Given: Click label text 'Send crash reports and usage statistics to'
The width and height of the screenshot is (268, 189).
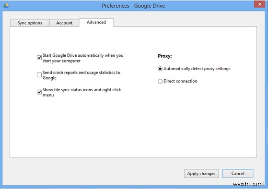Looking at the screenshot, I should click(82, 73).
